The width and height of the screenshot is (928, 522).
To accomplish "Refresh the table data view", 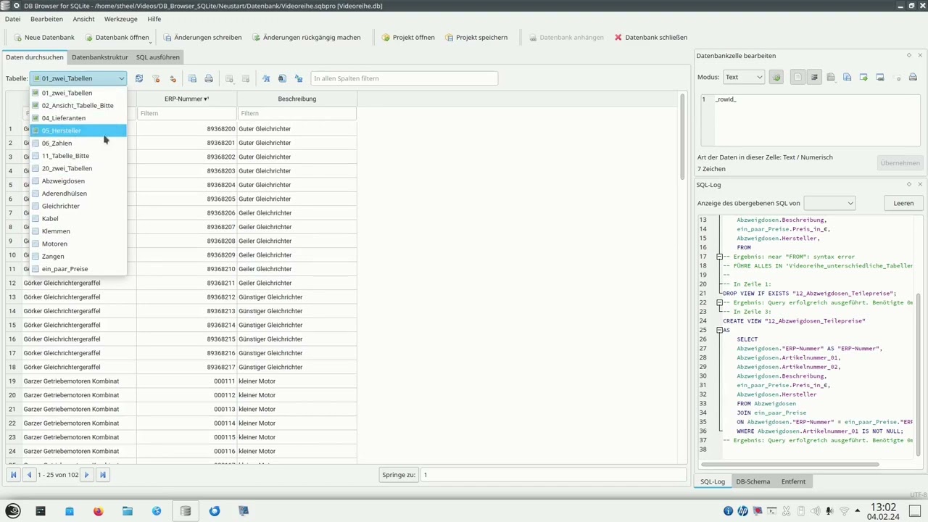I will coord(139,78).
